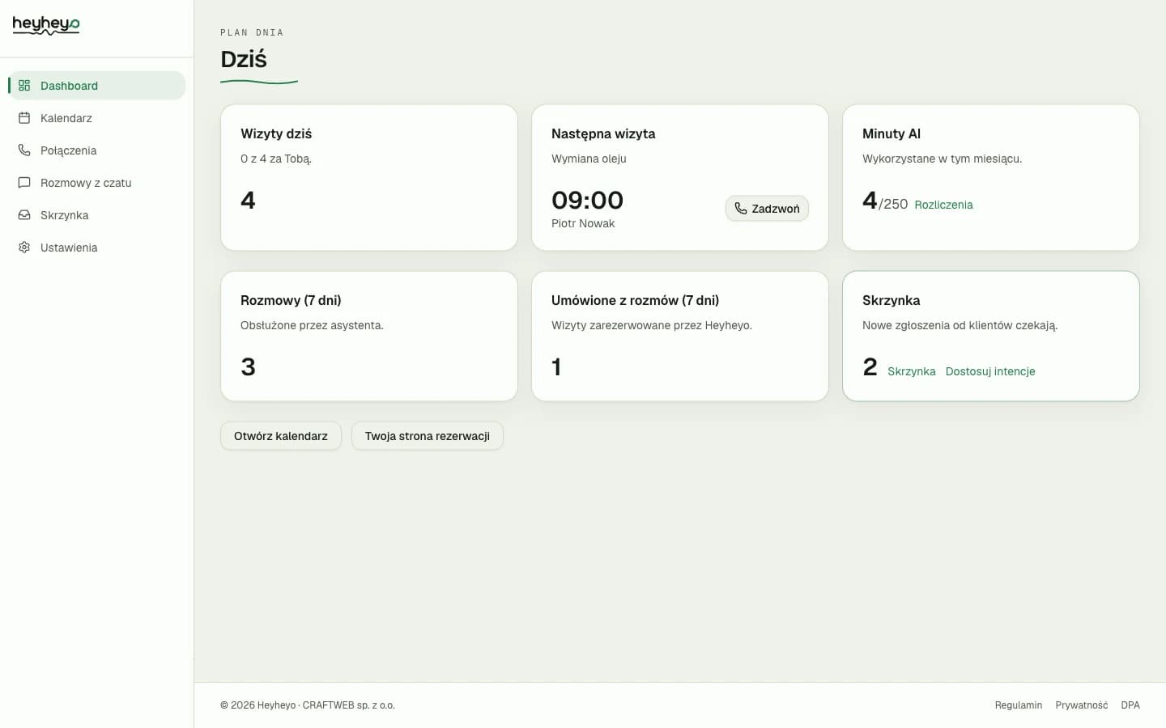Click the 09:00 appointment time
Viewport: 1166px width, 728px height.
point(587,200)
